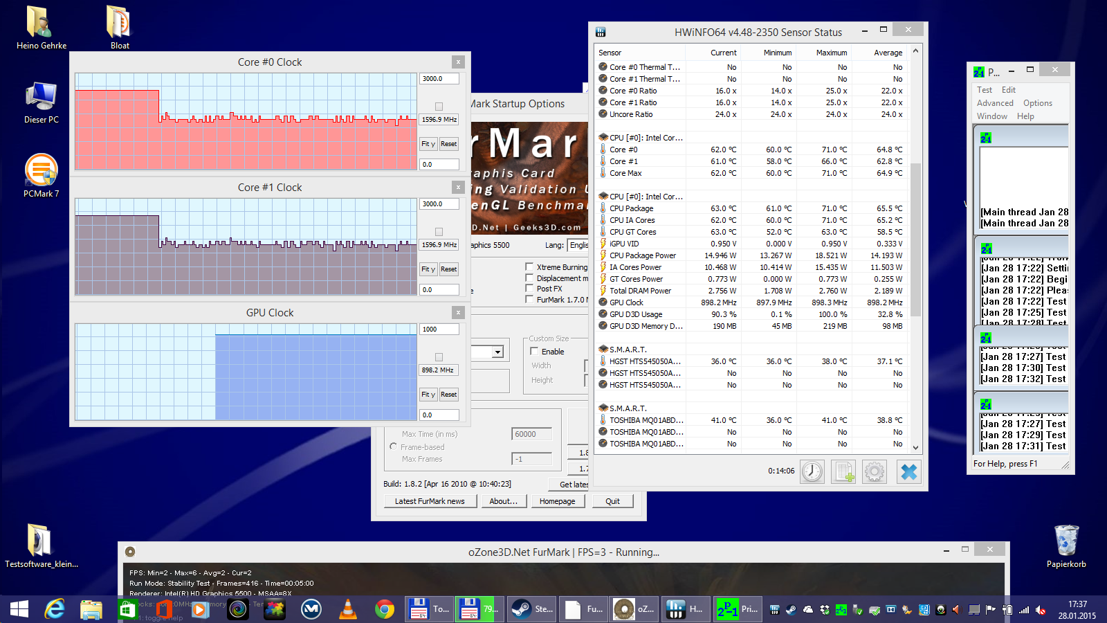
Task: Switch to Steam taskbar button
Action: coord(531,609)
